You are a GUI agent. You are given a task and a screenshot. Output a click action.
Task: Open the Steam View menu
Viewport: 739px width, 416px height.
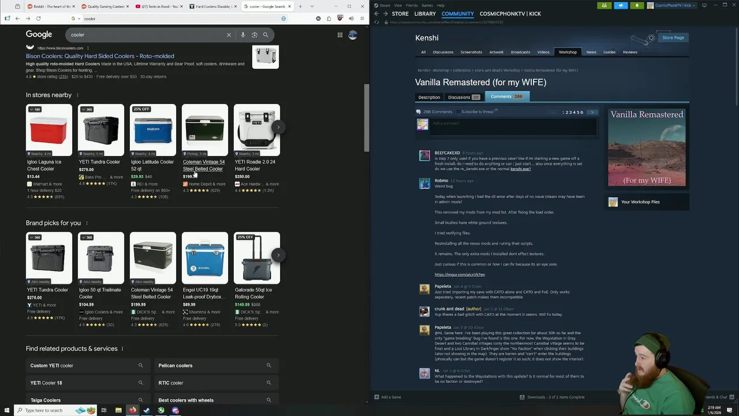[398, 5]
